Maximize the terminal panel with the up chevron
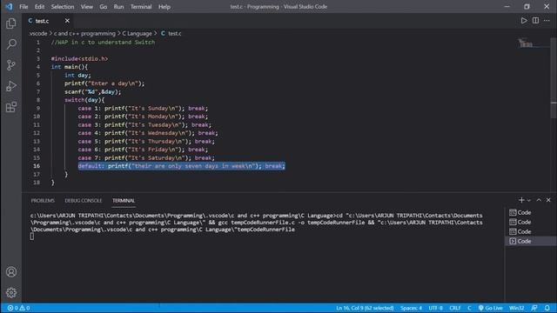The width and height of the screenshot is (557, 313). 539,200
